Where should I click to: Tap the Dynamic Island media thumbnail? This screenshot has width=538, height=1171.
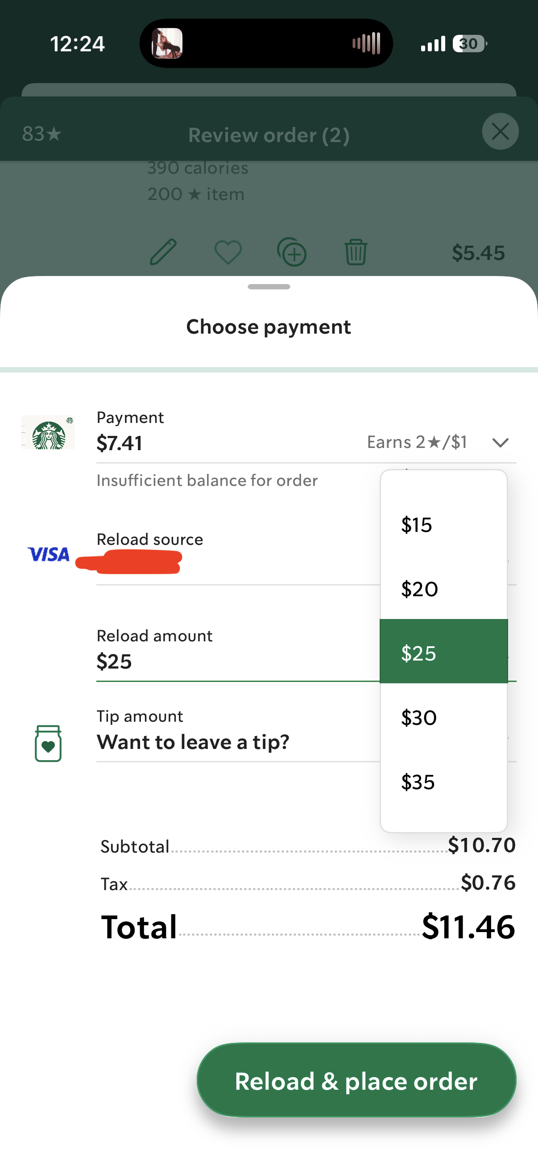point(167,44)
